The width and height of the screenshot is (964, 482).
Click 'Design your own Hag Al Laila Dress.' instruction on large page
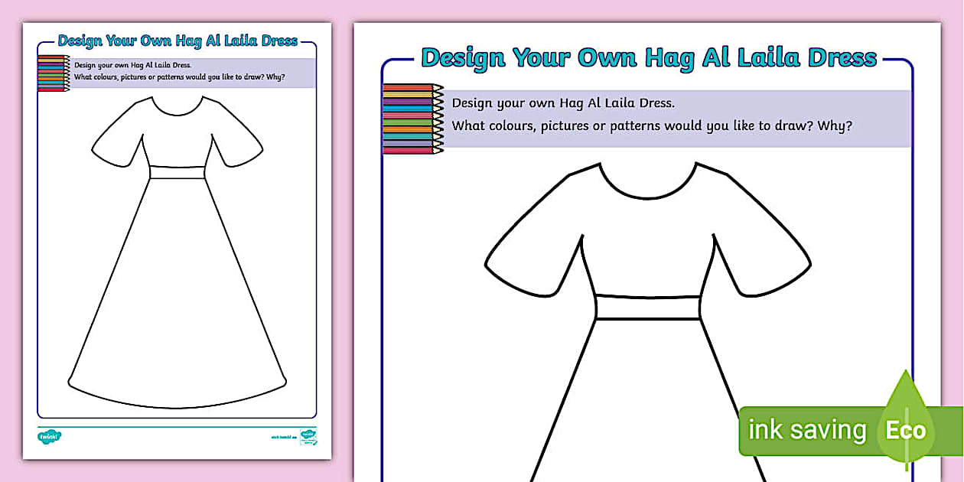(563, 103)
